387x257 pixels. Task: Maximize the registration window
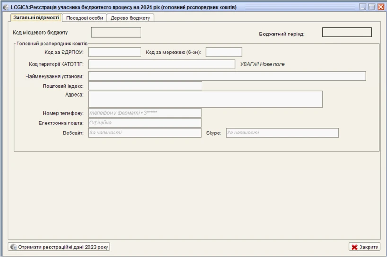(x=371, y=7)
